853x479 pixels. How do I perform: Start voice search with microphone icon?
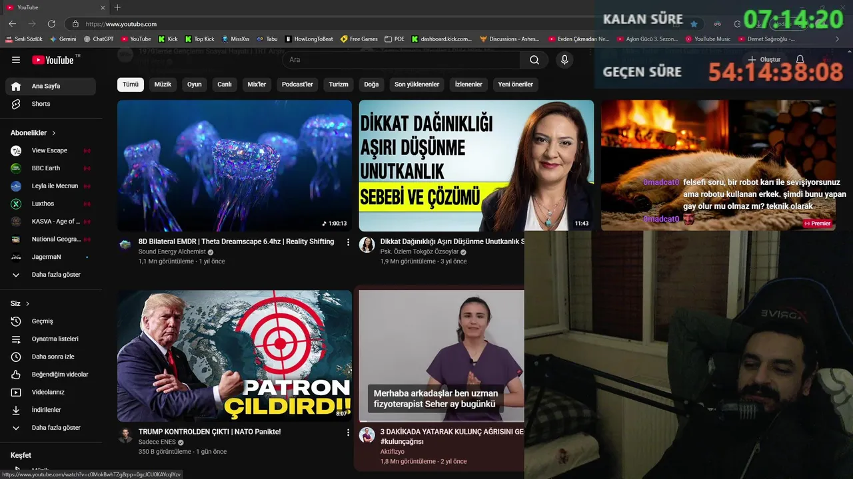[564, 60]
